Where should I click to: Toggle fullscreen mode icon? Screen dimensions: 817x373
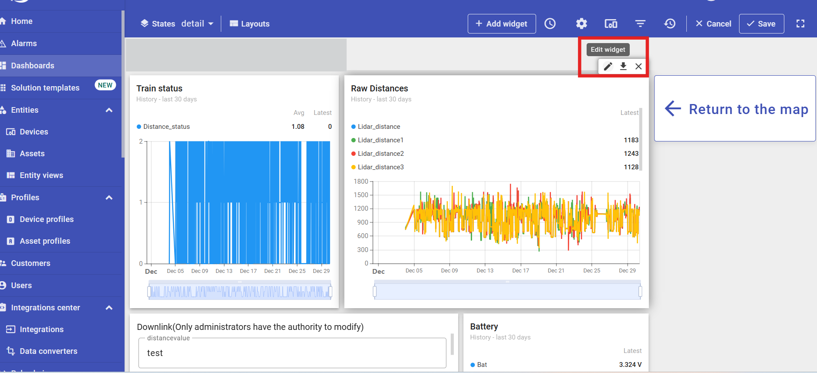800,24
